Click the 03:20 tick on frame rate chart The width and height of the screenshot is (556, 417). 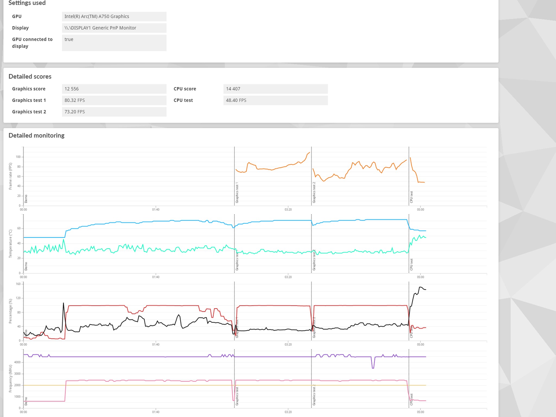click(x=288, y=210)
